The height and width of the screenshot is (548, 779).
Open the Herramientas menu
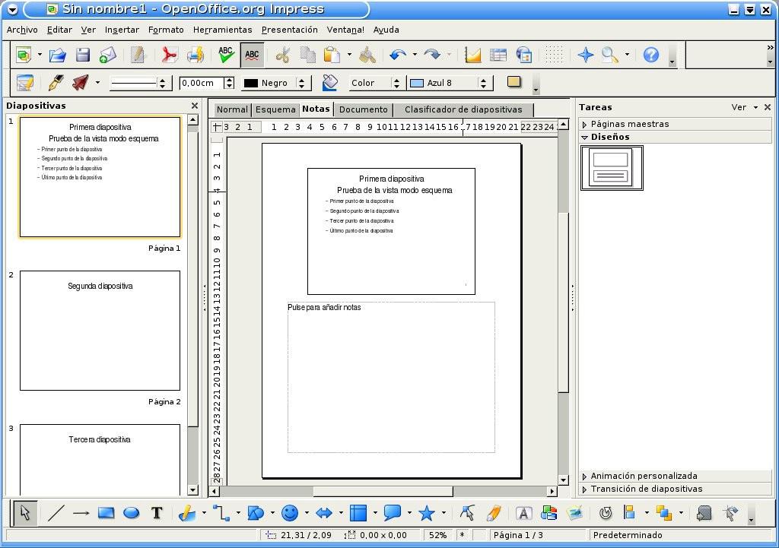(223, 30)
